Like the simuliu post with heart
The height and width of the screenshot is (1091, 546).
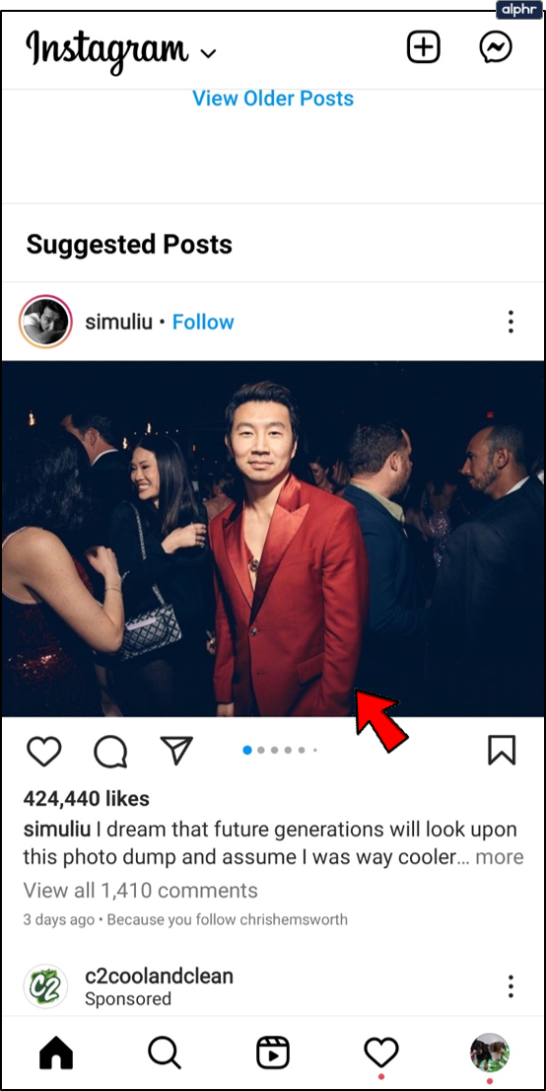pos(43,752)
